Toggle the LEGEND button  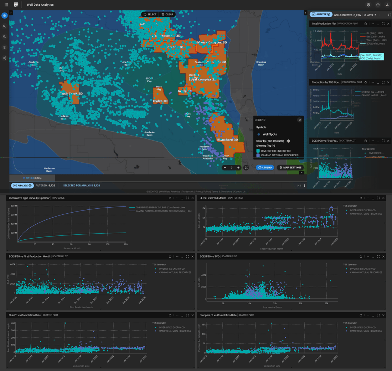point(265,168)
